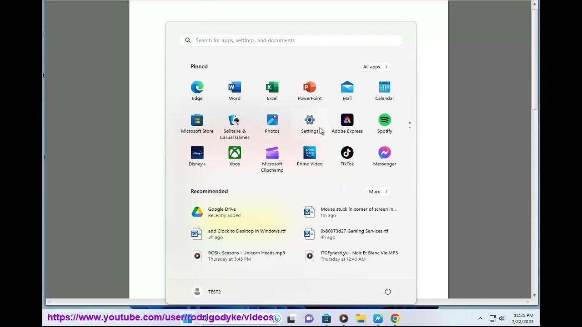Open the media player taskbar icon
The image size is (582, 327).
coord(343,319)
